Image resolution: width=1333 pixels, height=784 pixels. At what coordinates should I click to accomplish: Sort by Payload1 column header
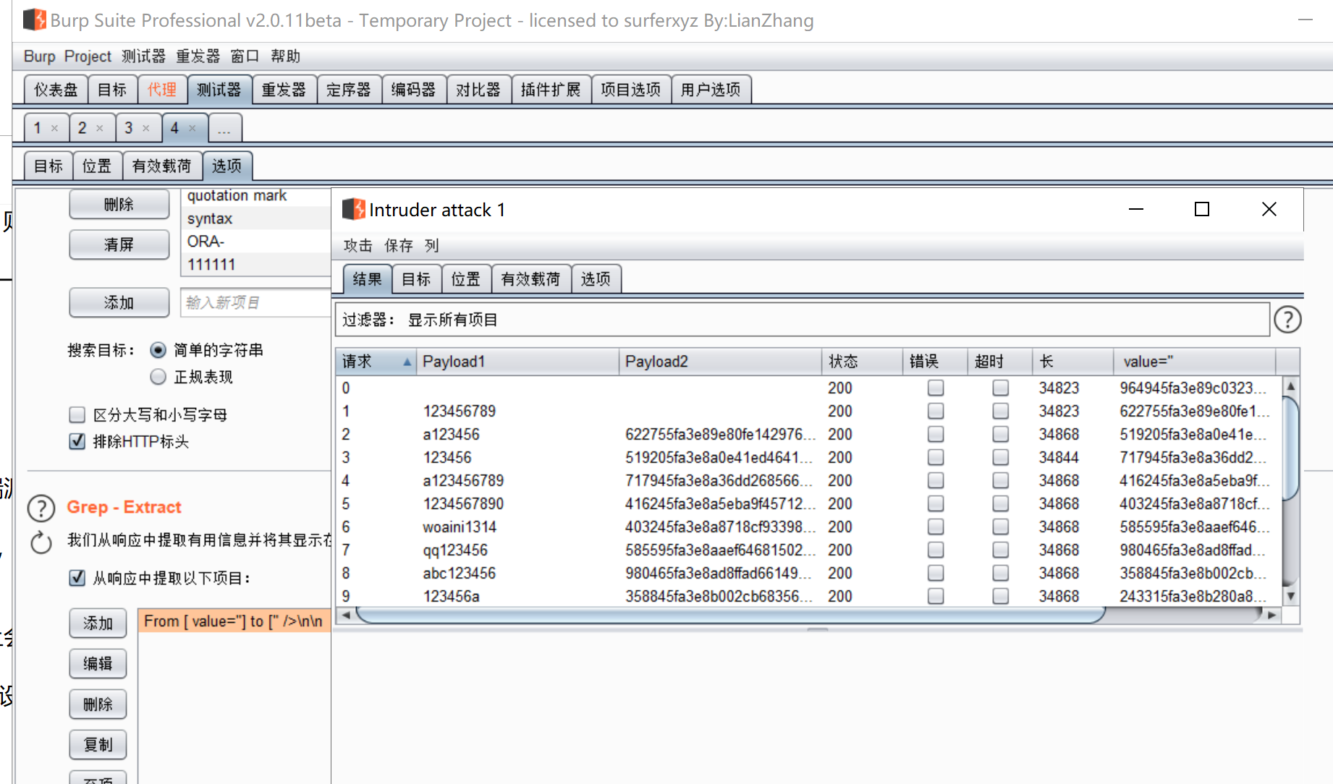(518, 362)
